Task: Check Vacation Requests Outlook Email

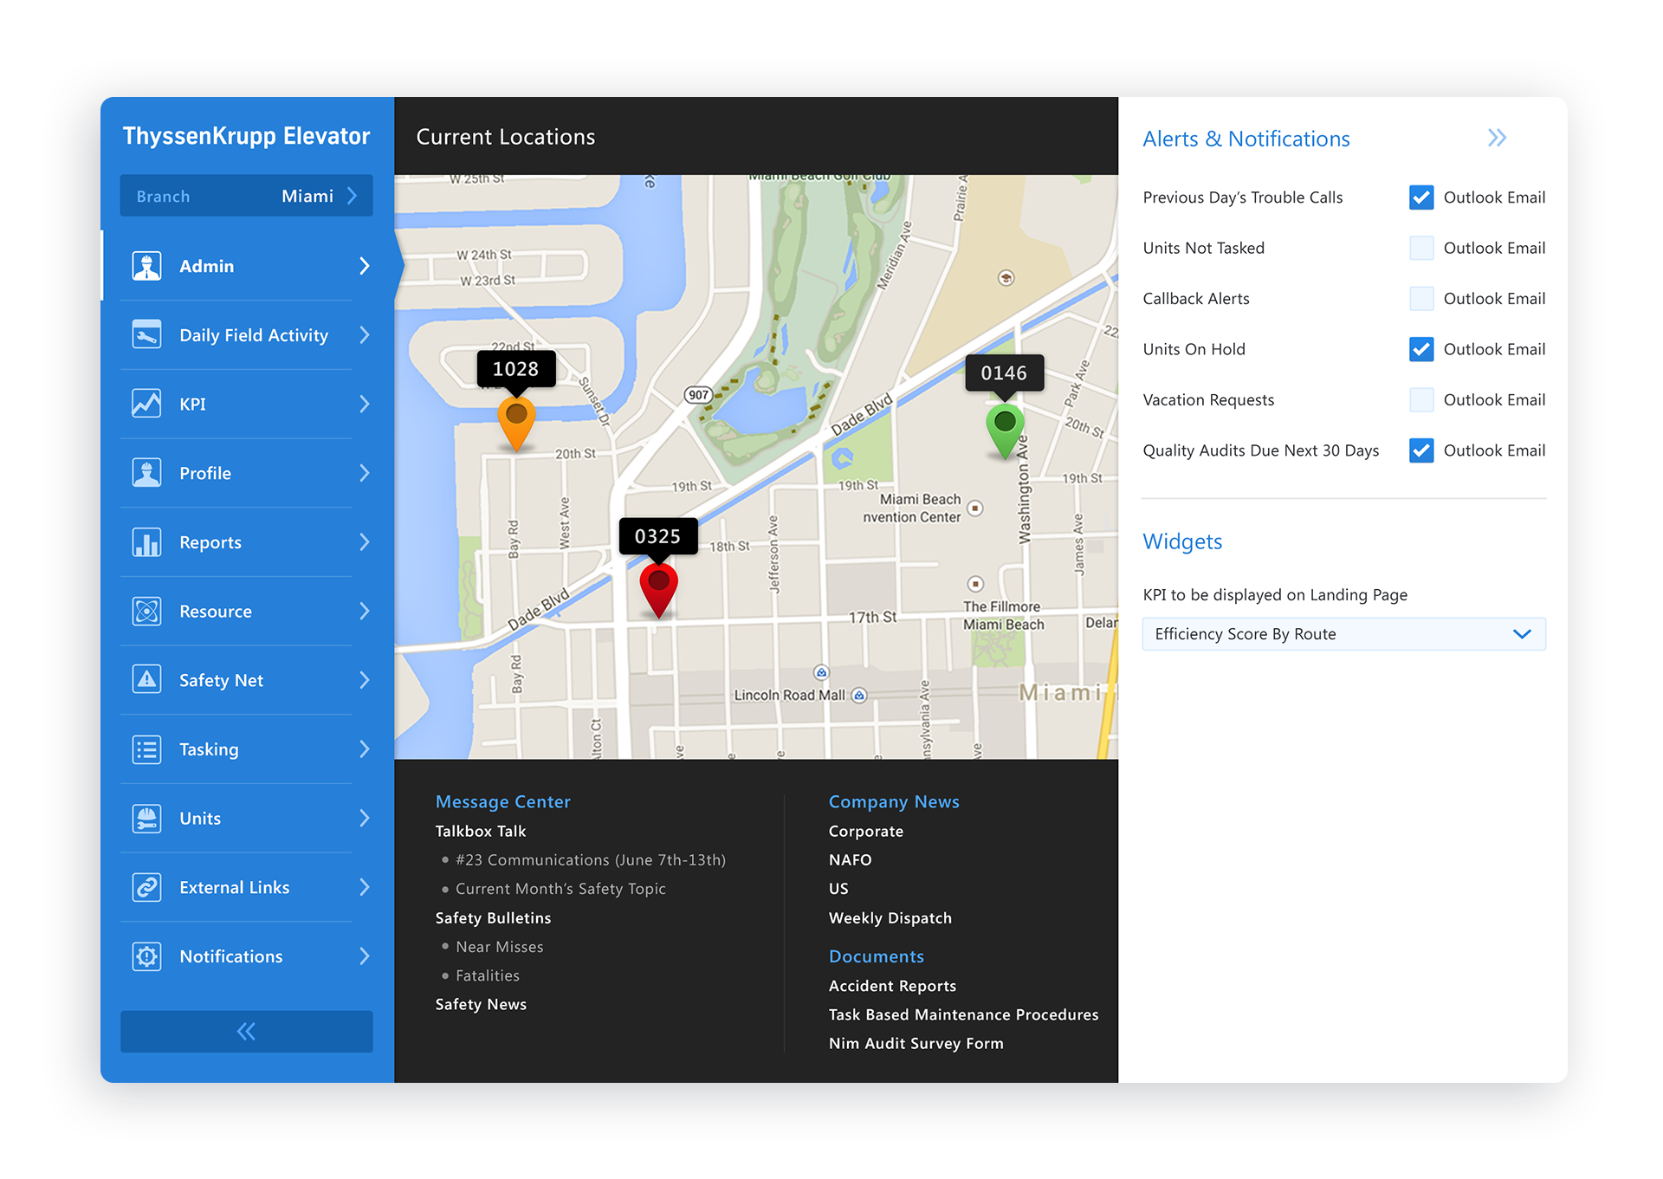Action: (x=1421, y=400)
